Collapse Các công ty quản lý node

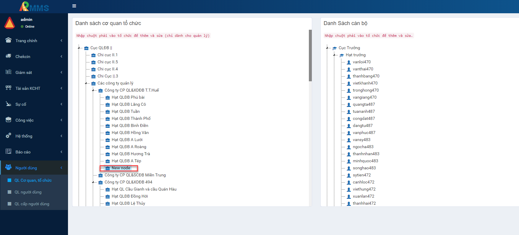coord(86,83)
